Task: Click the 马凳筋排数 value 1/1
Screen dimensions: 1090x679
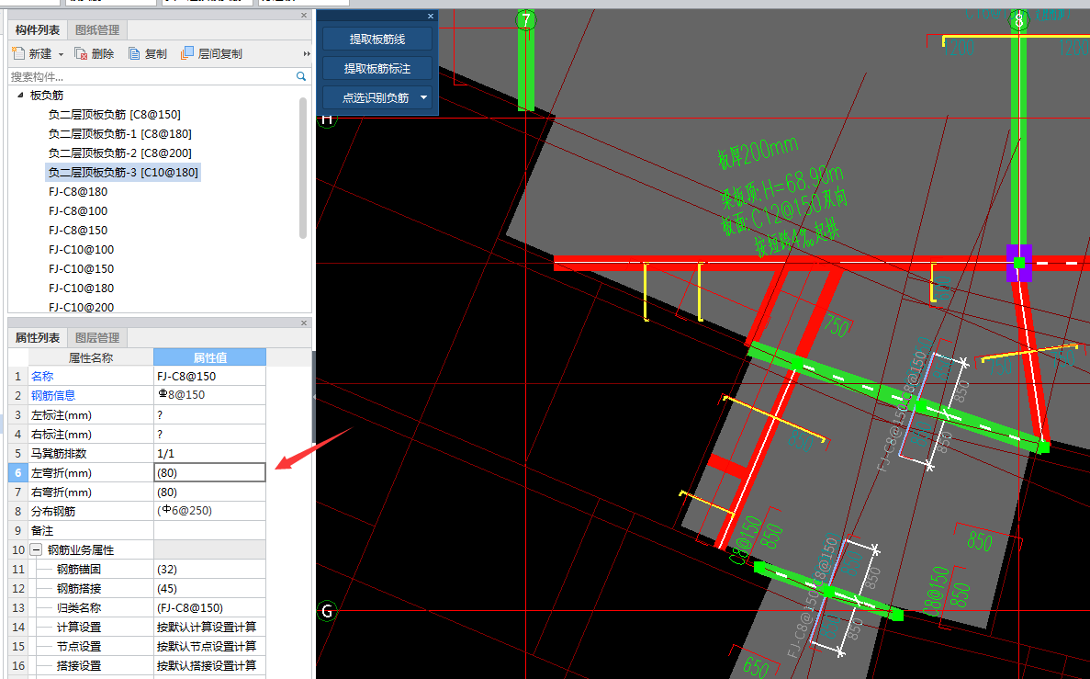Action: [210, 453]
